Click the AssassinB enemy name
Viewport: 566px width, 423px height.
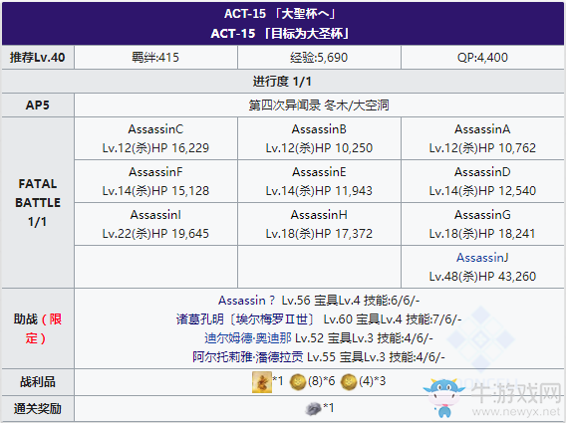[x=319, y=129]
